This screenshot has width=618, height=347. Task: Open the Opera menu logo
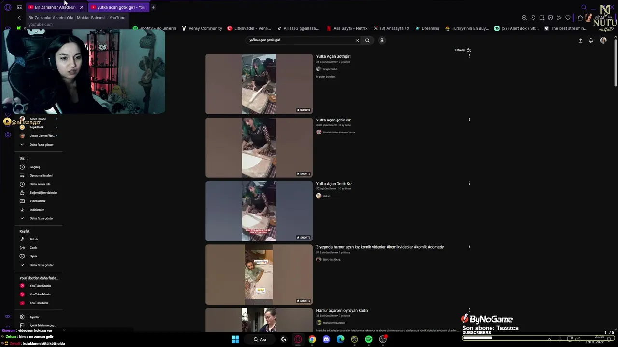coord(8,7)
